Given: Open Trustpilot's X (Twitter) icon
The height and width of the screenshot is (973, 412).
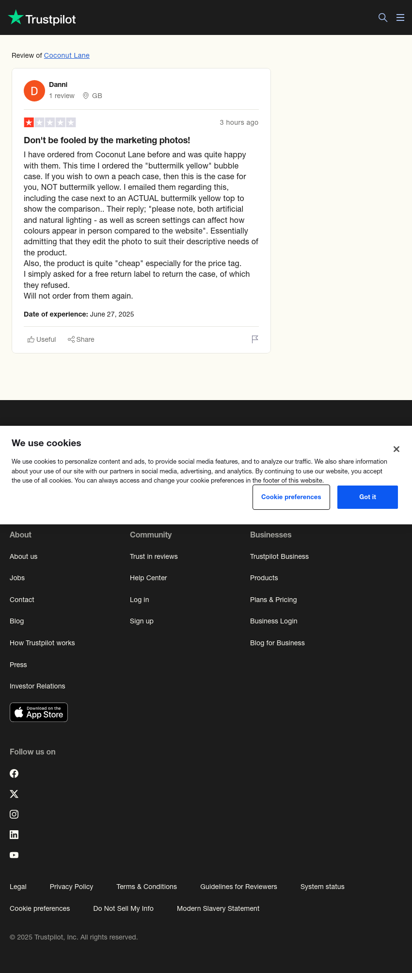Looking at the screenshot, I should click(14, 794).
